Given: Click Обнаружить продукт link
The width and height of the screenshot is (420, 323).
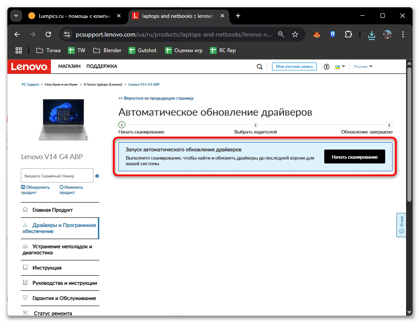Looking at the screenshot, I should click(x=35, y=190).
